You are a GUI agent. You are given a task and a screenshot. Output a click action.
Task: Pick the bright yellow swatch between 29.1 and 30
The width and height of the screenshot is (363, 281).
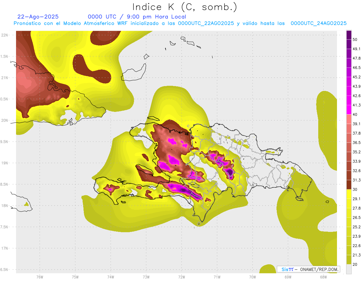pyautogui.click(x=349, y=194)
